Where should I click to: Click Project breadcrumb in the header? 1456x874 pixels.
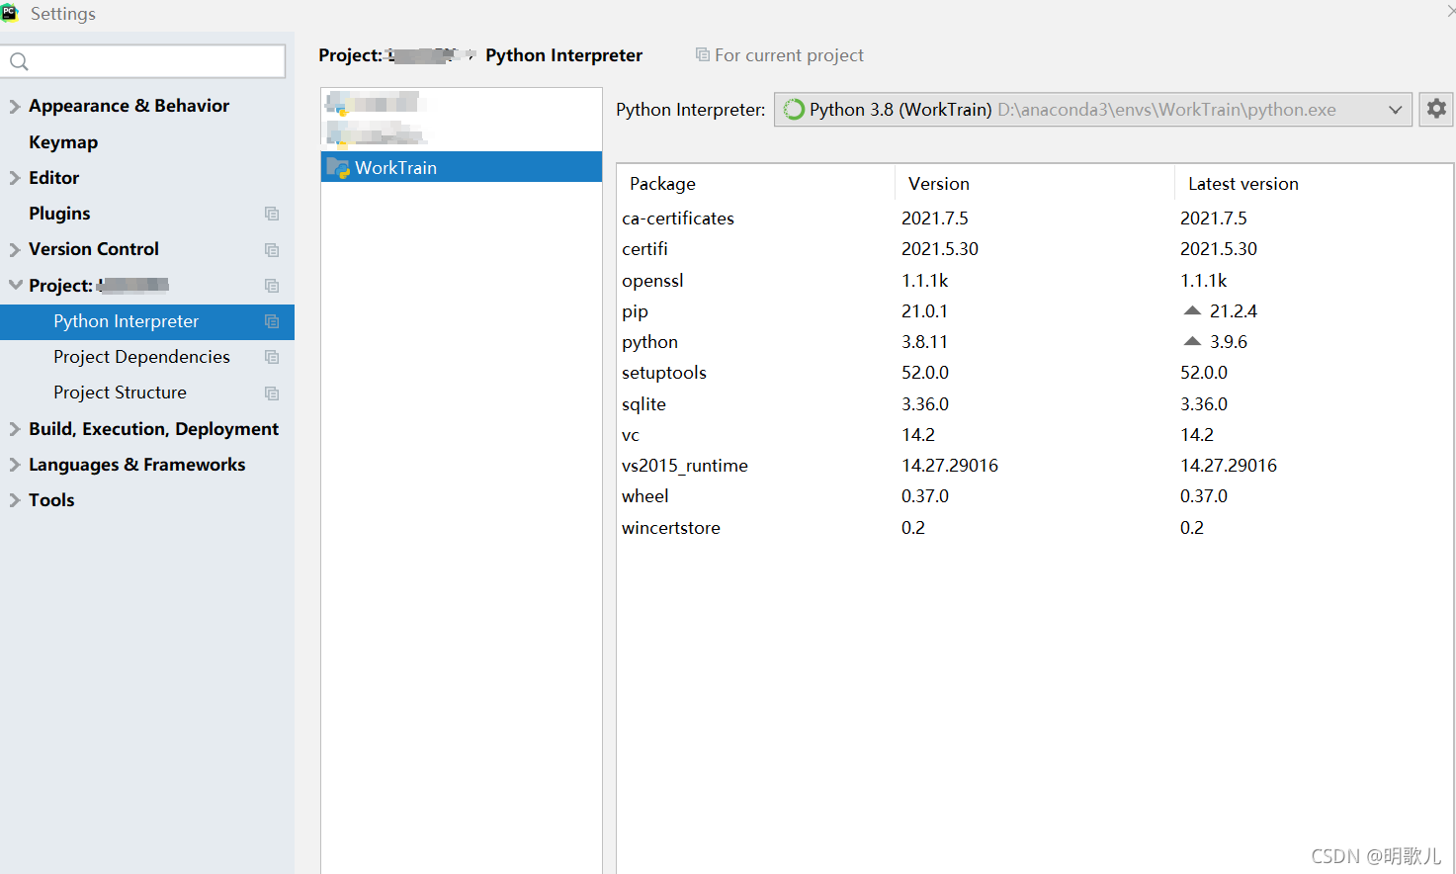(395, 55)
